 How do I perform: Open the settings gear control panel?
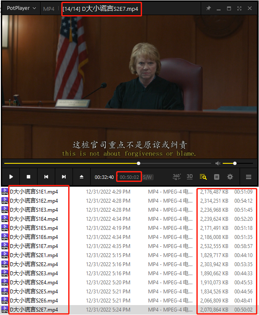coord(230,177)
